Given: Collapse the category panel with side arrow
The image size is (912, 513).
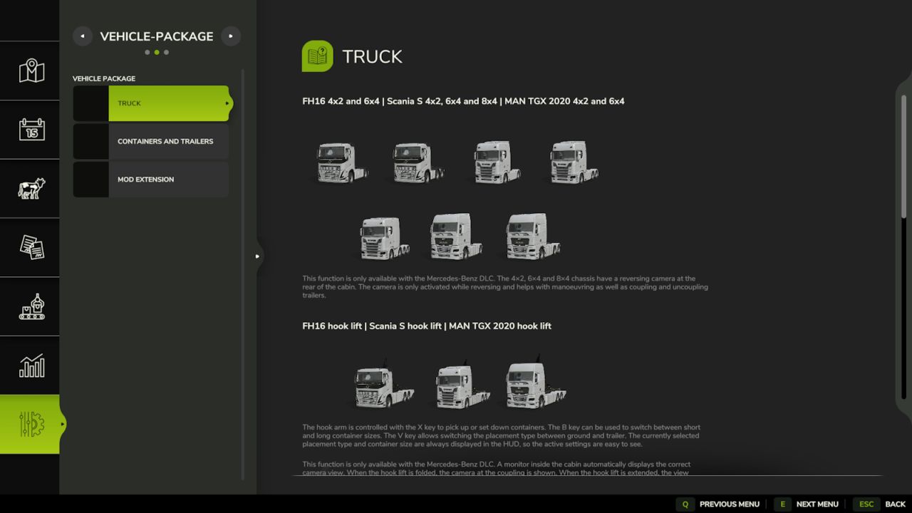Looking at the screenshot, I should click(x=257, y=256).
